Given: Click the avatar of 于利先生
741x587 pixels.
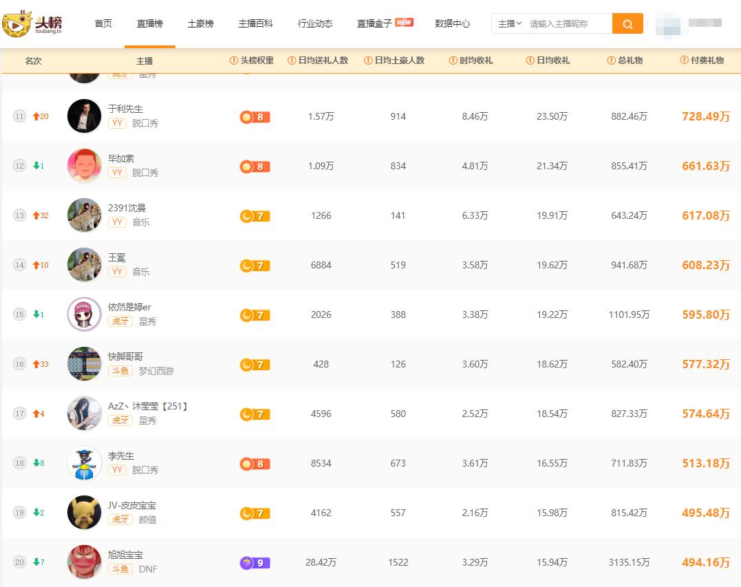Looking at the screenshot, I should 84,116.
